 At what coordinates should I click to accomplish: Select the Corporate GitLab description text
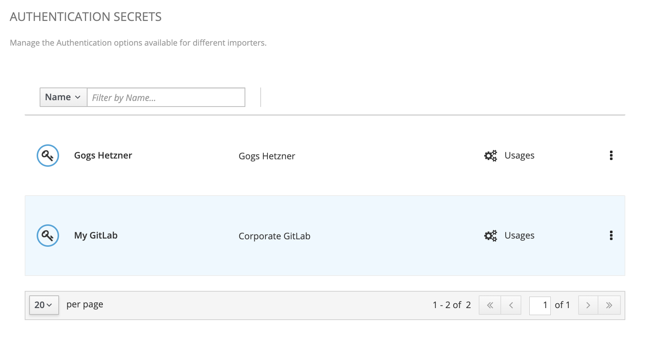click(274, 236)
